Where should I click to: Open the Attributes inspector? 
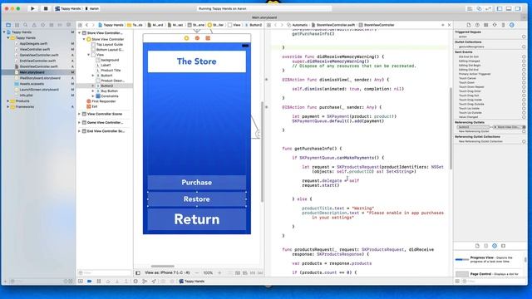coord(495,25)
